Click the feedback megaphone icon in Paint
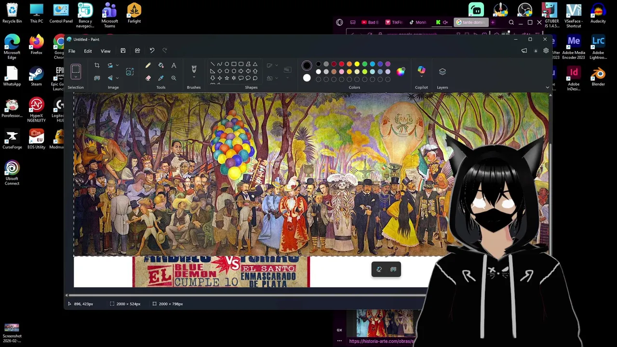This screenshot has height=347, width=617. pyautogui.click(x=524, y=51)
